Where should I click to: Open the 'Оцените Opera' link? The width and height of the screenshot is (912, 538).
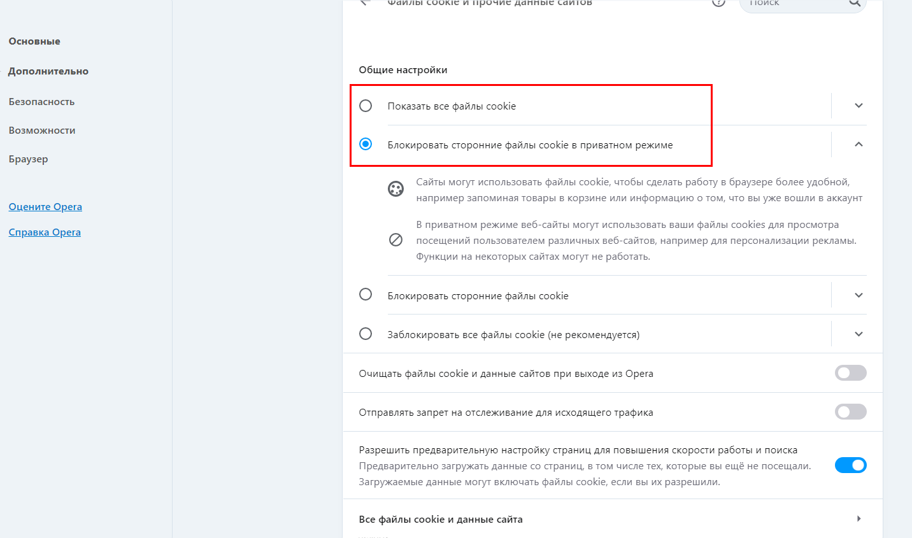click(x=45, y=207)
